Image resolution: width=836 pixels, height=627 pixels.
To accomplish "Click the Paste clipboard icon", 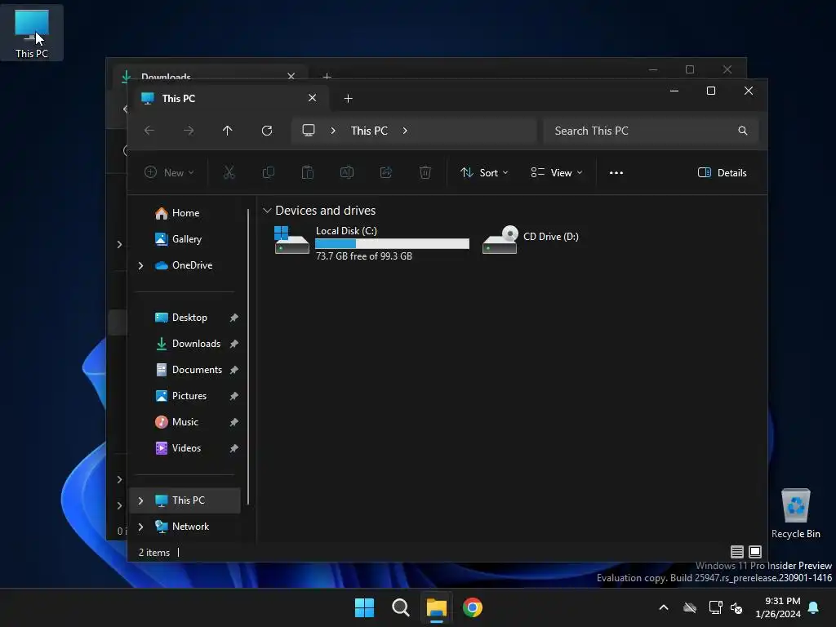I will [x=308, y=172].
